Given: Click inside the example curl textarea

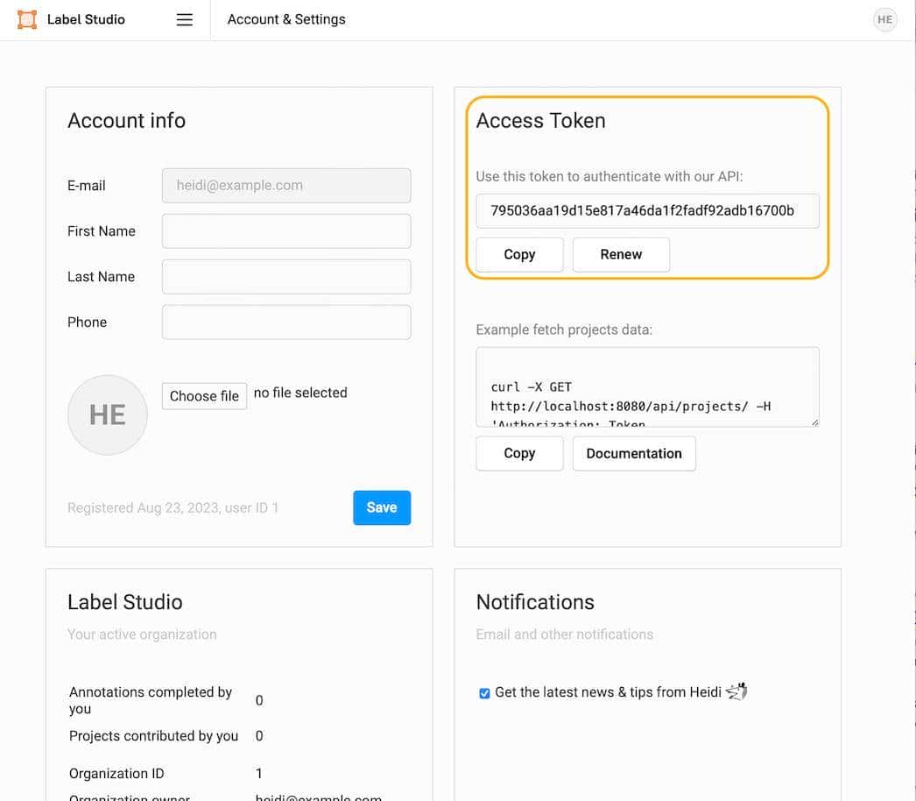Looking at the screenshot, I should click(x=647, y=387).
